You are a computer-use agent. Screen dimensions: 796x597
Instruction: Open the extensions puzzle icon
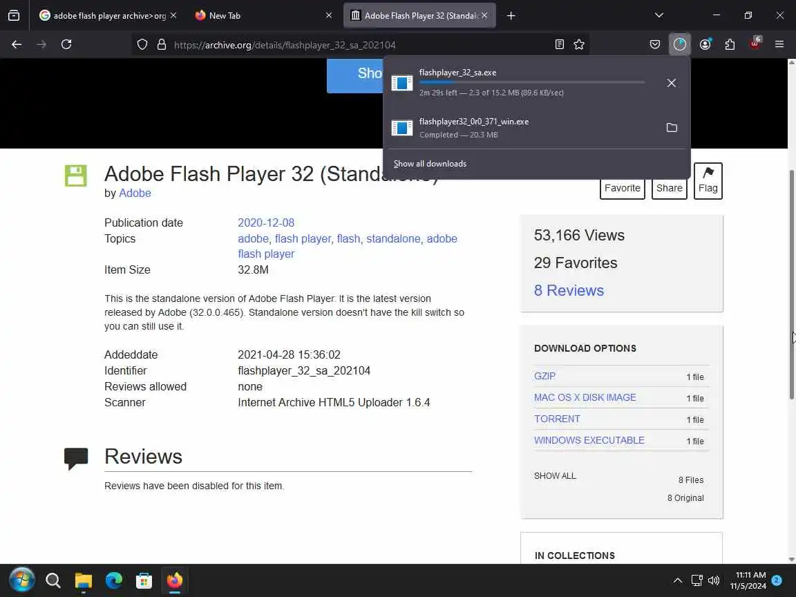tap(730, 45)
